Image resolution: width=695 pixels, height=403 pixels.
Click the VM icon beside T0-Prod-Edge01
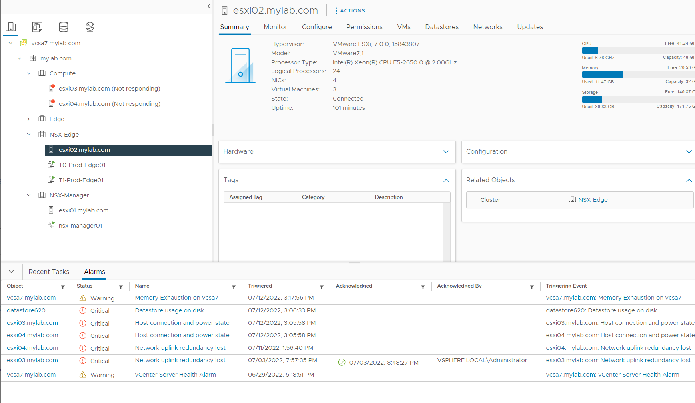tap(51, 165)
